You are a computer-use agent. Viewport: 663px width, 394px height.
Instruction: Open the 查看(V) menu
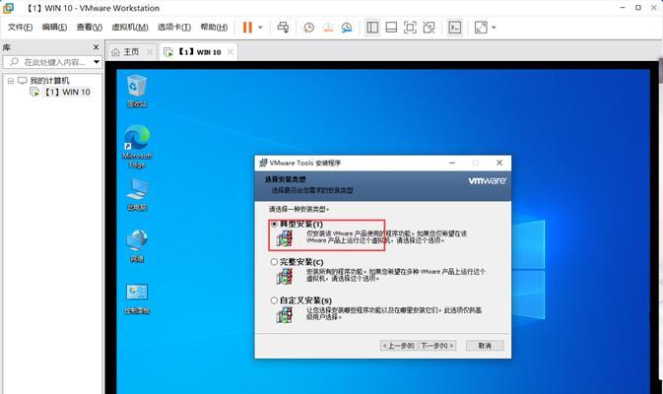click(x=90, y=27)
